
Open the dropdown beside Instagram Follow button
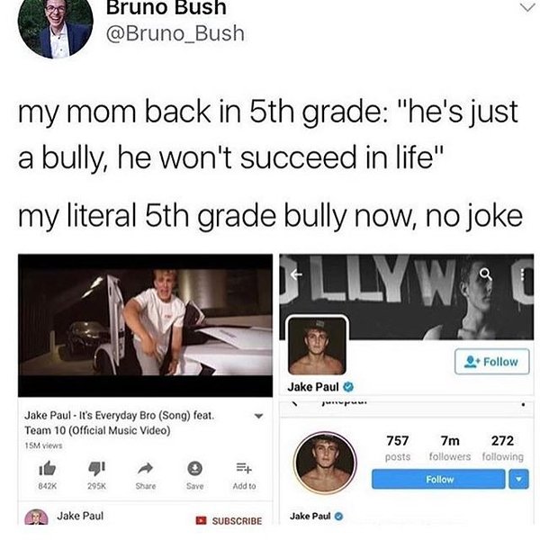tap(518, 479)
